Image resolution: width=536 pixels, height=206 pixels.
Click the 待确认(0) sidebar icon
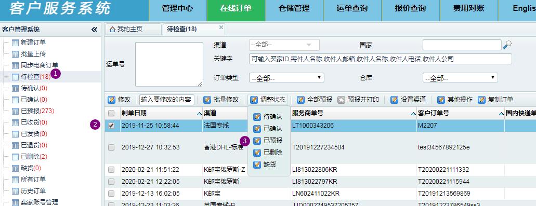[x=15, y=88]
